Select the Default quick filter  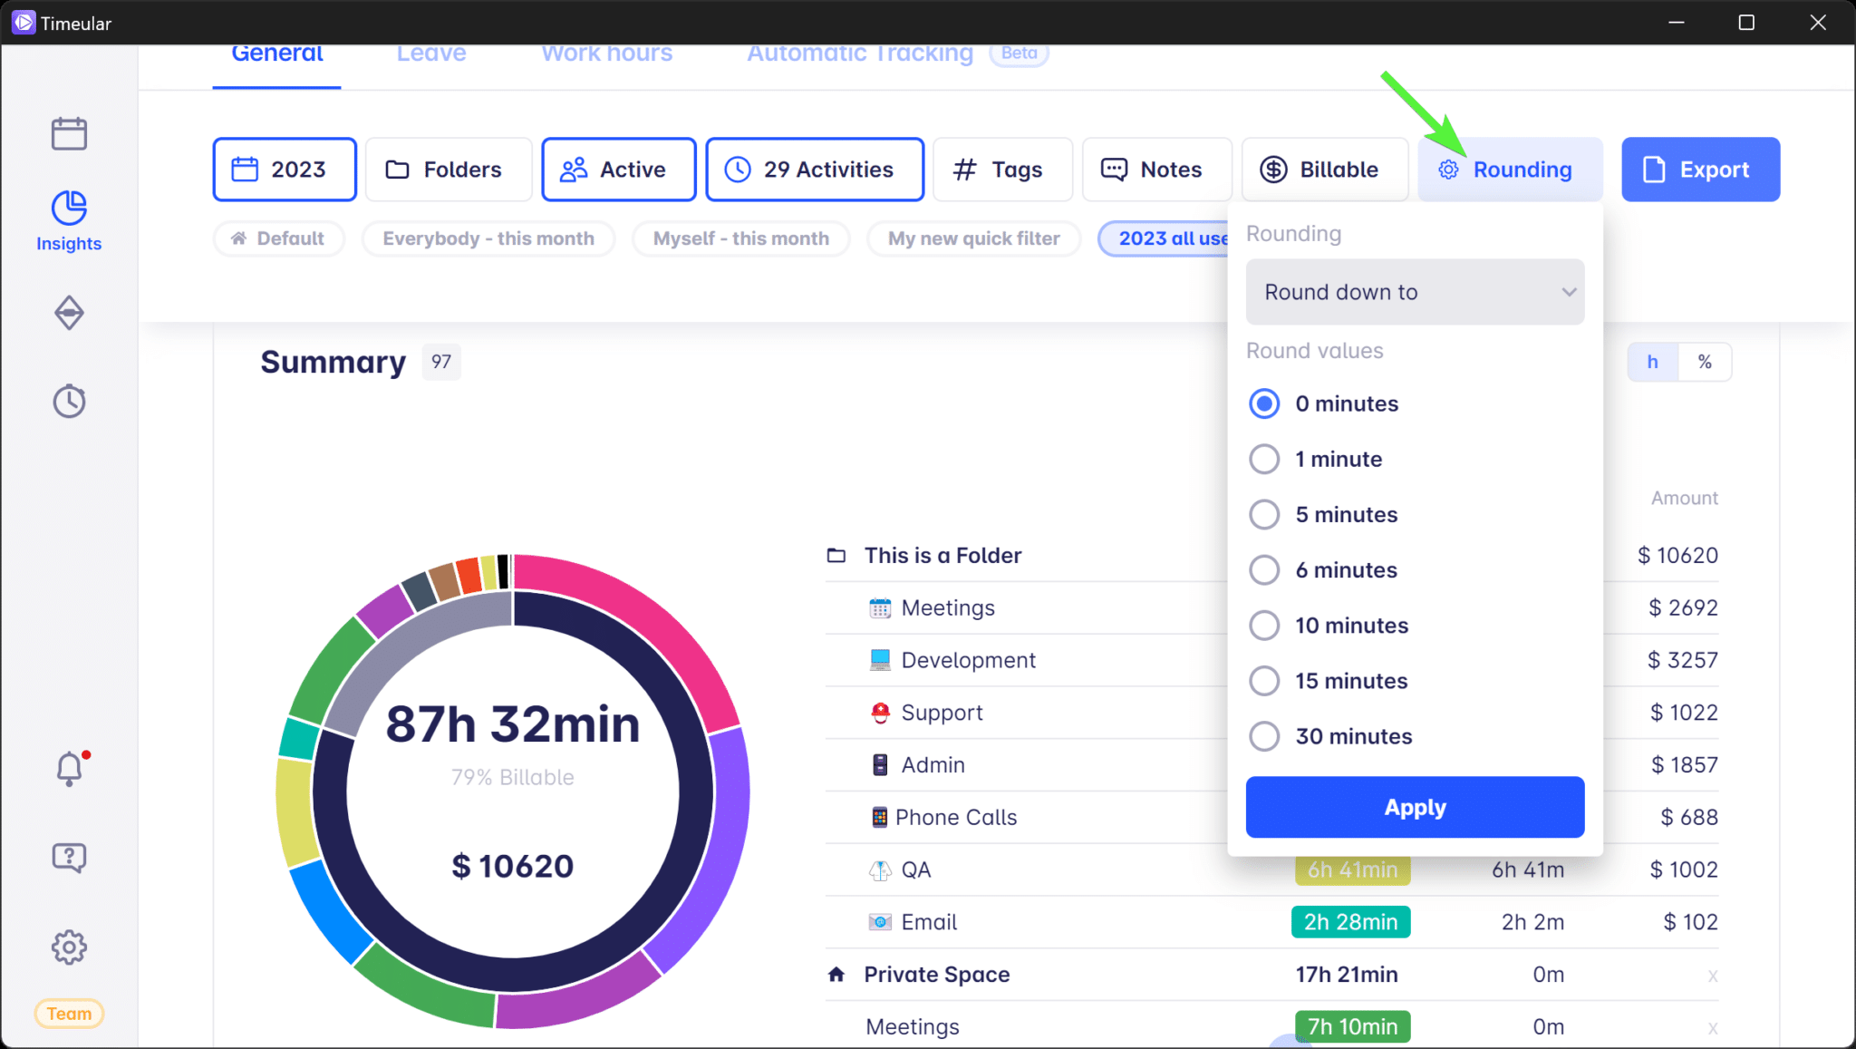click(278, 238)
